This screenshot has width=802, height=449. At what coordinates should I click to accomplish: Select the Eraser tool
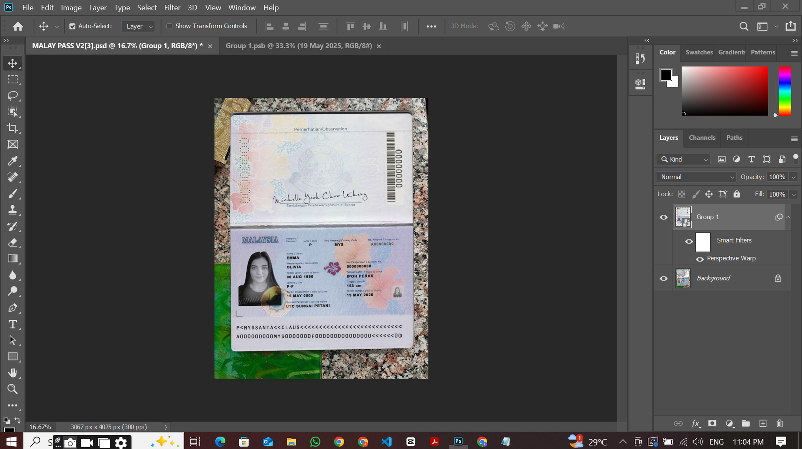(x=13, y=243)
